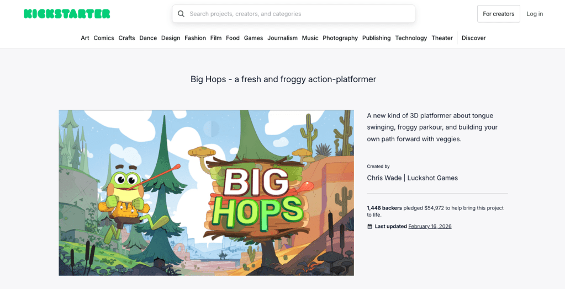Open the February 16, 2026 update link

(x=430, y=227)
